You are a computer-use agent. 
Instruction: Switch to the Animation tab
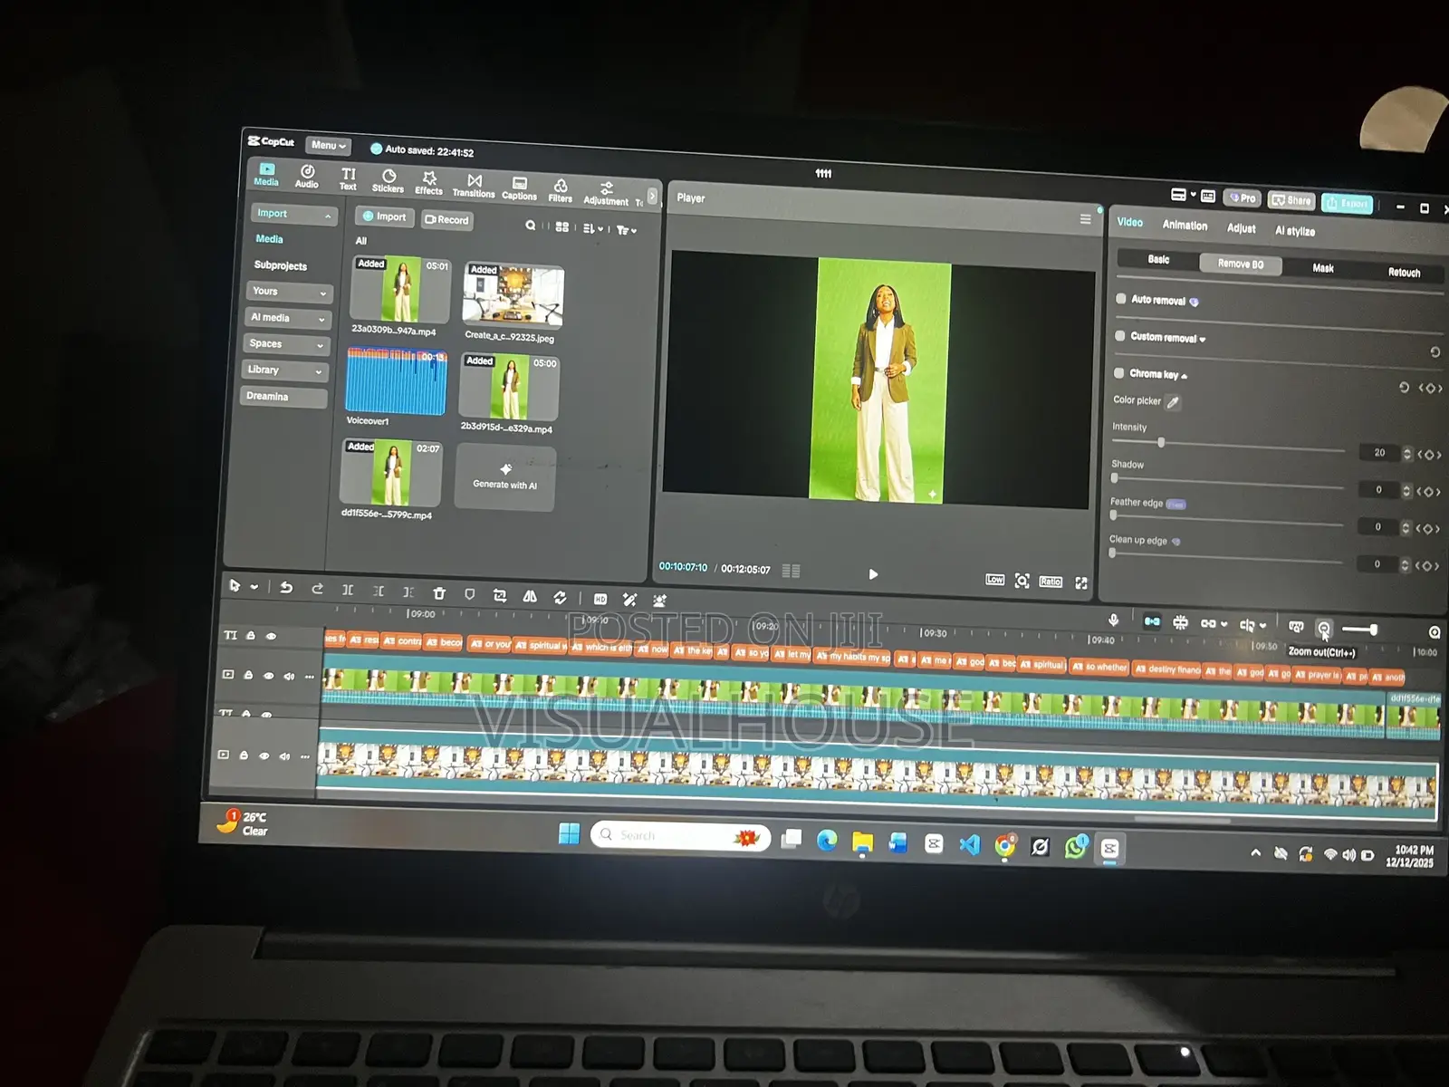[x=1185, y=226]
